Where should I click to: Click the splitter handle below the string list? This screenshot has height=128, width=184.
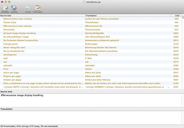[92, 90]
